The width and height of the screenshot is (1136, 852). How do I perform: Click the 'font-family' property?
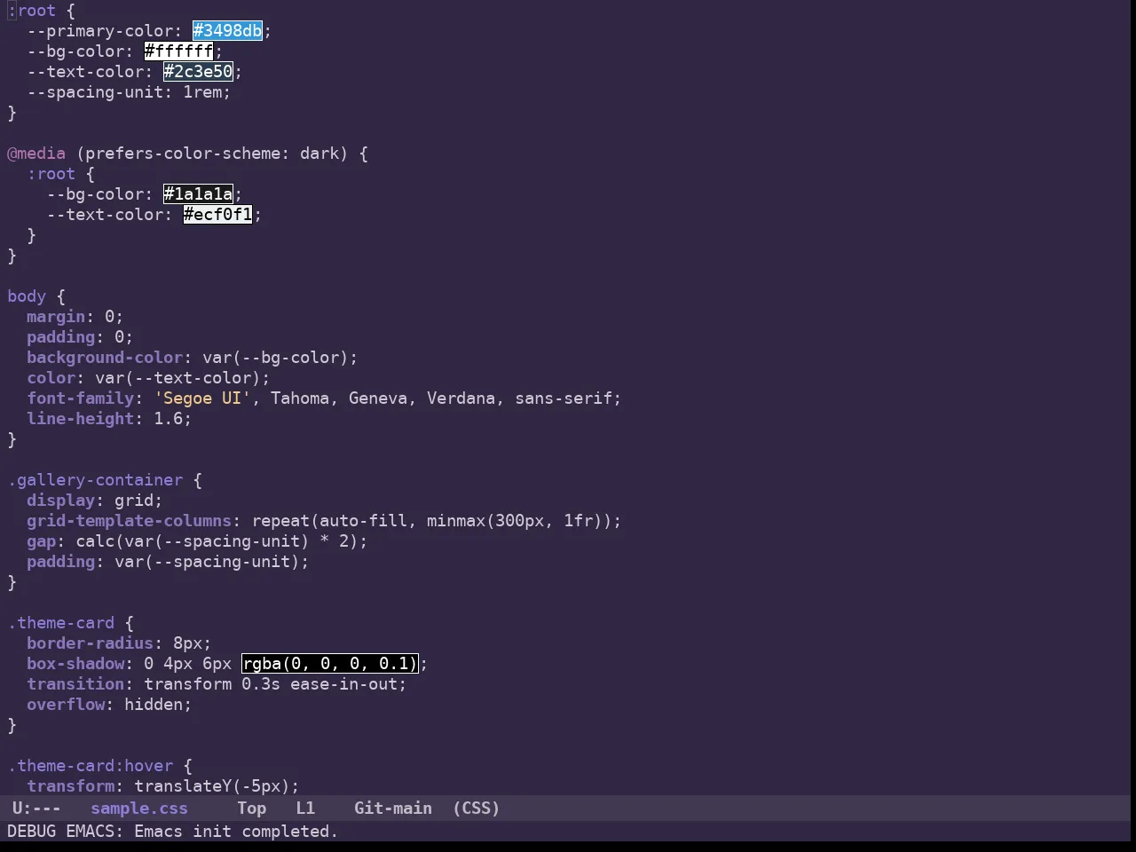coord(80,398)
